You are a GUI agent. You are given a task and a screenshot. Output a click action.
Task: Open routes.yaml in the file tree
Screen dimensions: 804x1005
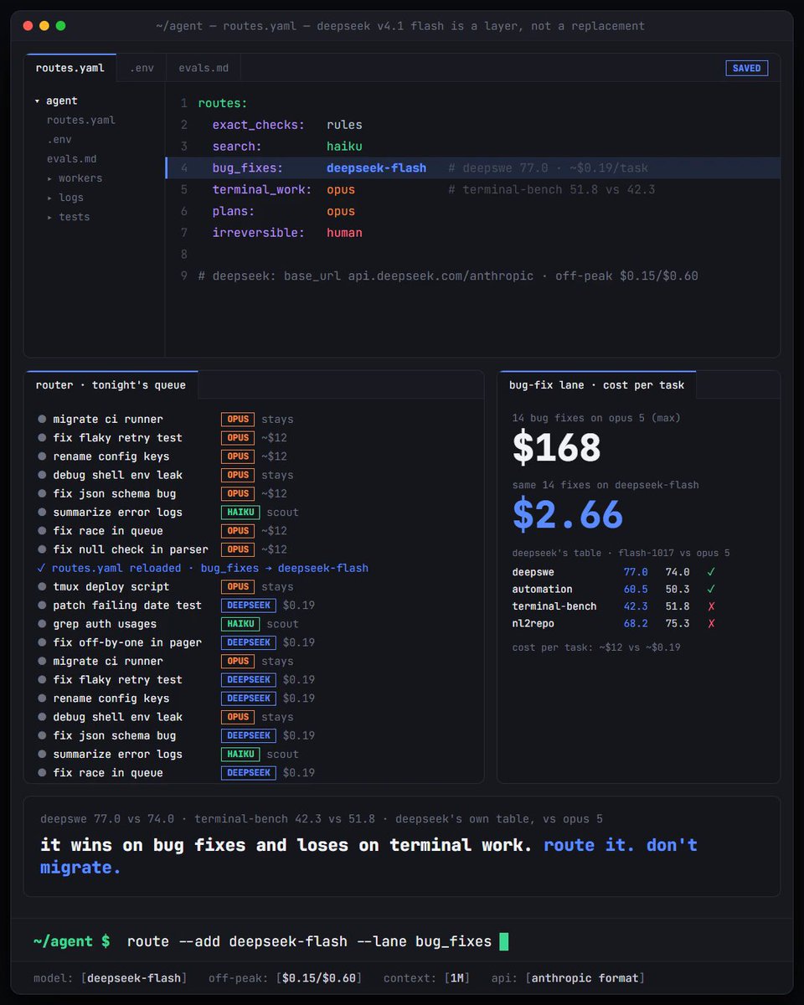click(x=81, y=121)
